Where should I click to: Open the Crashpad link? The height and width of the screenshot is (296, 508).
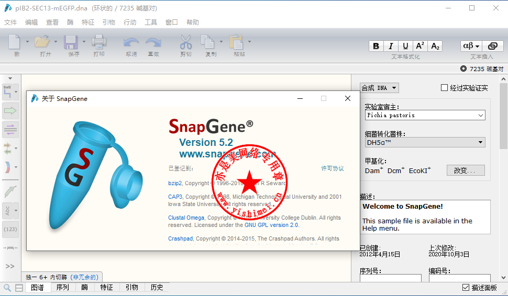point(181,238)
